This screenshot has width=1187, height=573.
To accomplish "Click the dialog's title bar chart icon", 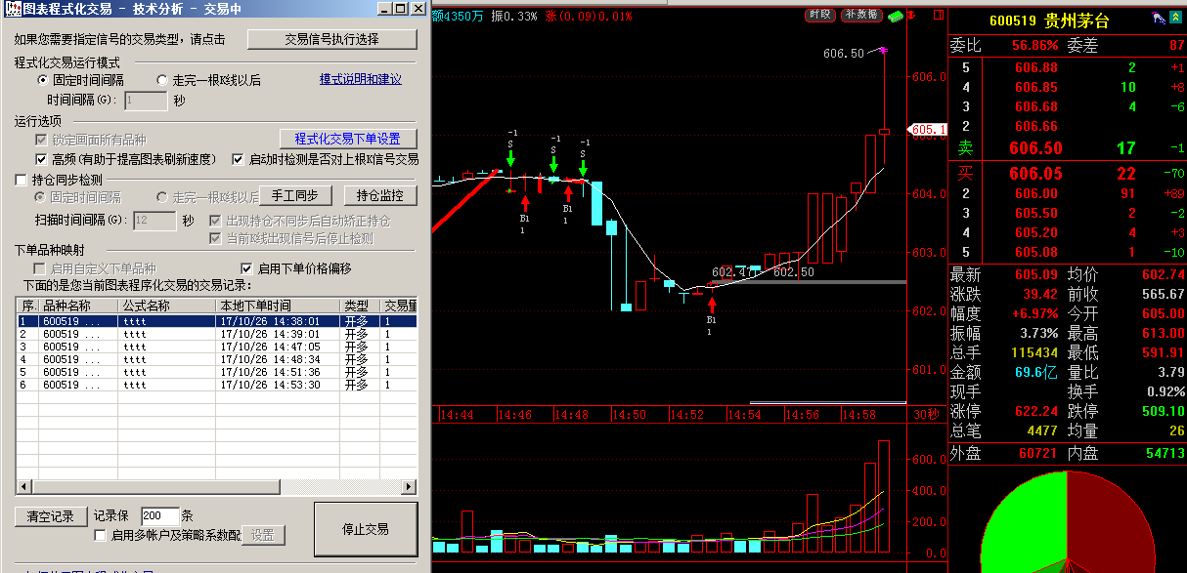I will coord(14,8).
